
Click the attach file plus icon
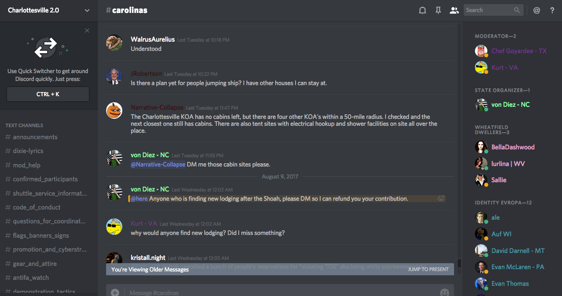(115, 292)
